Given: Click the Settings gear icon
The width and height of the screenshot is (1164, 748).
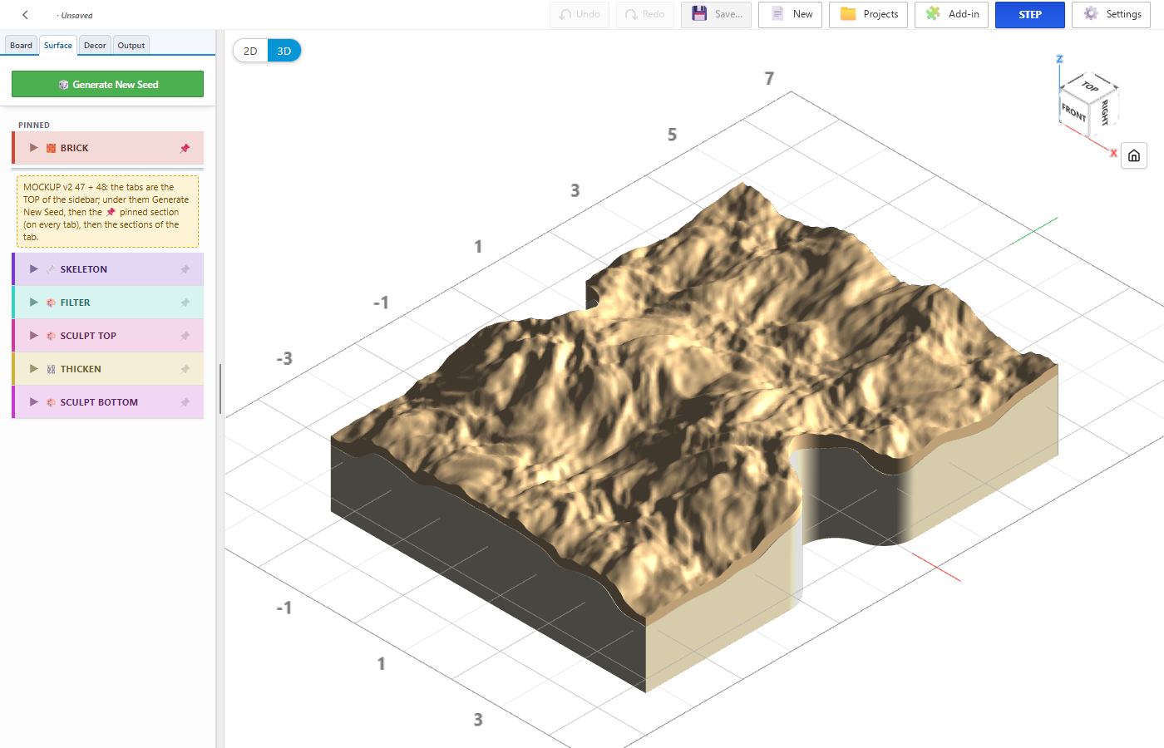Looking at the screenshot, I should (x=1091, y=14).
